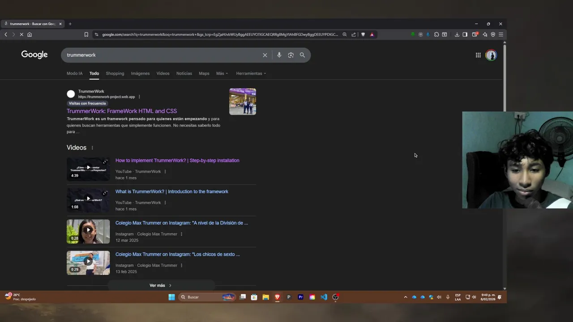Viewport: 573px width, 322px height.
Task: Go back with the browser back arrow
Action: pyautogui.click(x=6, y=34)
